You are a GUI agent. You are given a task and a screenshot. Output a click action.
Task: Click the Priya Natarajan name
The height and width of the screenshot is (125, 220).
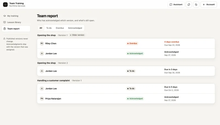[53, 99]
